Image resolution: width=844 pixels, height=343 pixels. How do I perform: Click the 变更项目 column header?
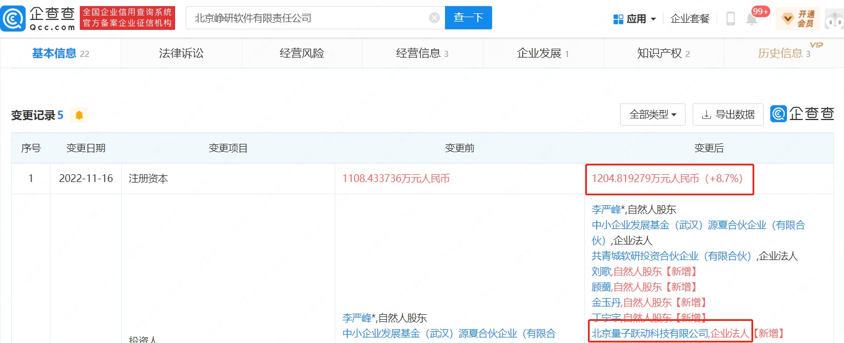[x=228, y=148]
